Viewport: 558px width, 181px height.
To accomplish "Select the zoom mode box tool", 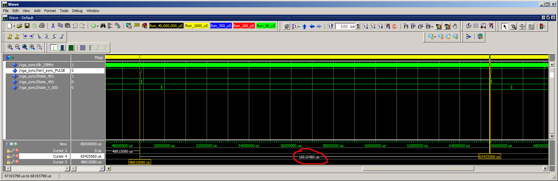I will [513, 26].
